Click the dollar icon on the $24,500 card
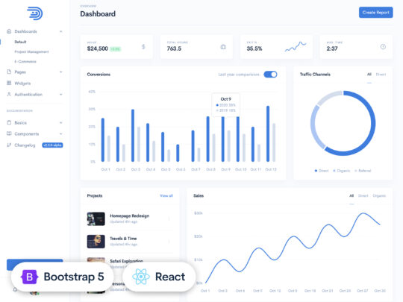 point(143,46)
